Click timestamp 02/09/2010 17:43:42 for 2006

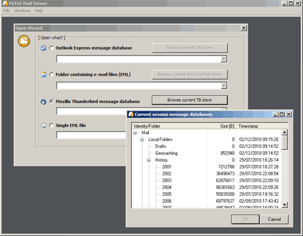click(x=259, y=201)
